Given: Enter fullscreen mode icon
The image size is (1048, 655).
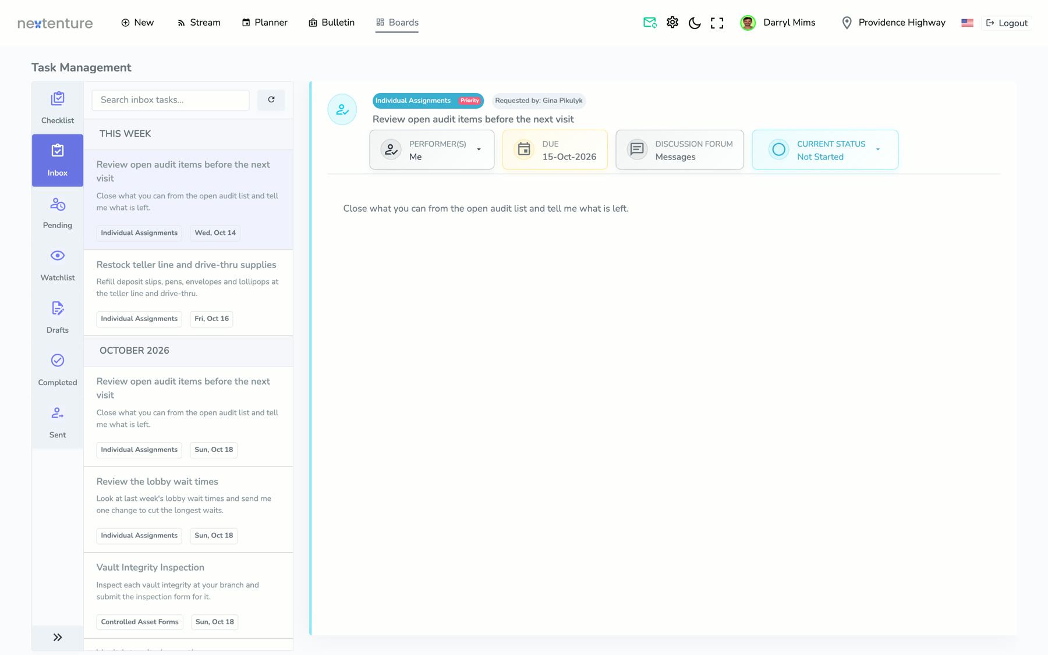Looking at the screenshot, I should click(717, 23).
